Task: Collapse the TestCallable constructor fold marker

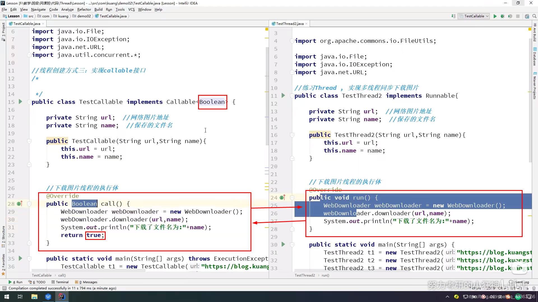Action: coord(29,141)
